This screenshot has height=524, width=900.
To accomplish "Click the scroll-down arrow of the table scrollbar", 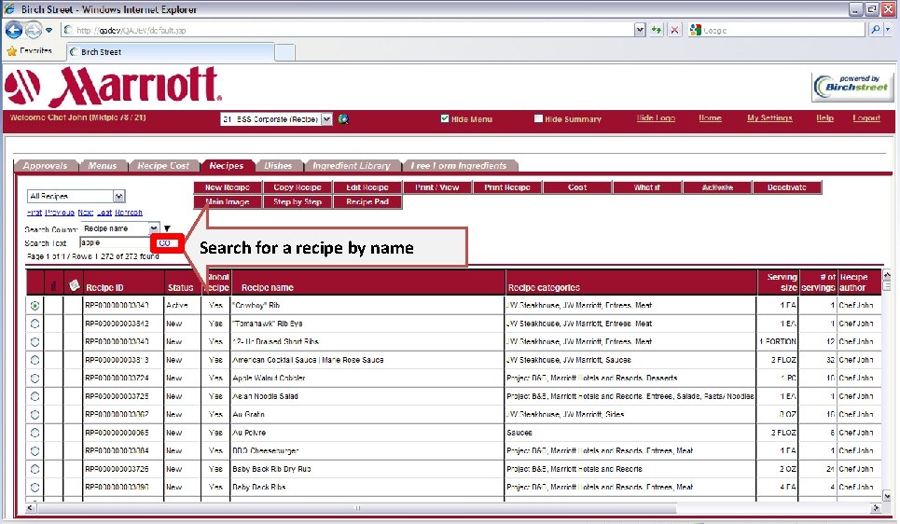I will [x=887, y=496].
